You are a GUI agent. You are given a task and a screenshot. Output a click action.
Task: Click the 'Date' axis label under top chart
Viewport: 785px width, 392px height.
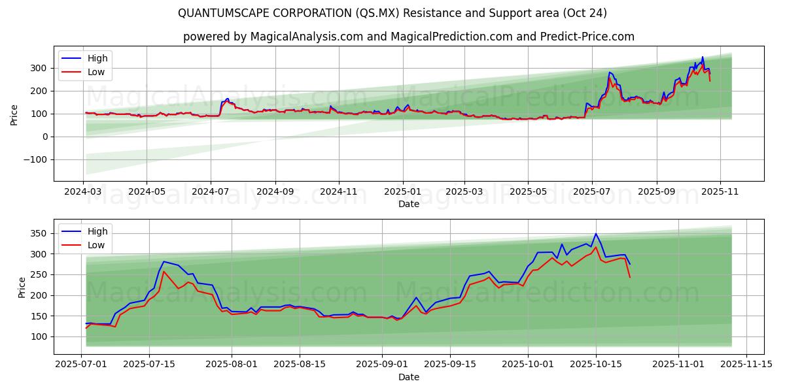coord(409,204)
